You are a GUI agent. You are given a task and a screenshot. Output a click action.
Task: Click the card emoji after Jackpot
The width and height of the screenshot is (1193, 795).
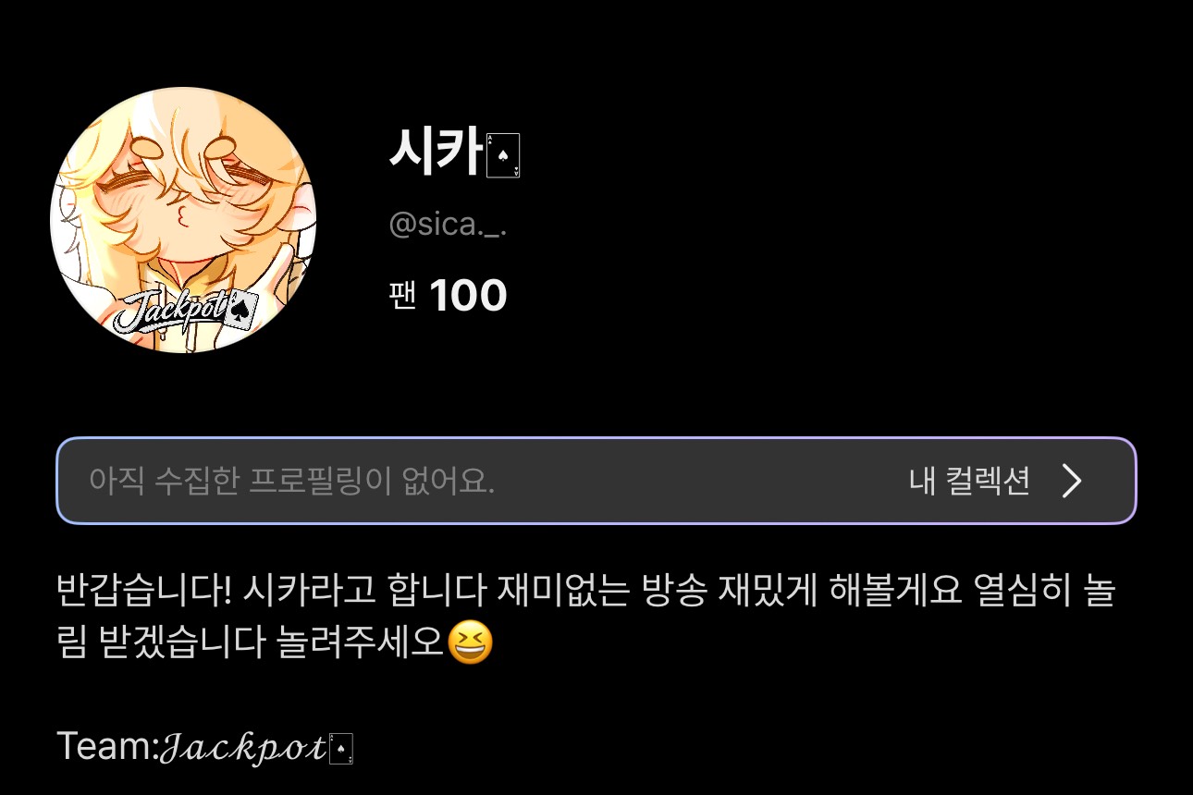[x=342, y=749]
